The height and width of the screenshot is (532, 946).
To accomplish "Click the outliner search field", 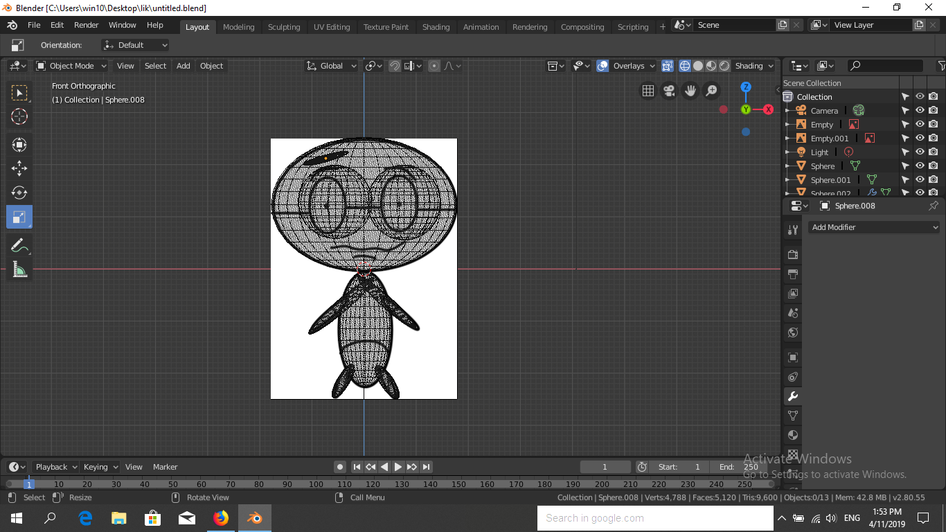I will pyautogui.click(x=885, y=66).
